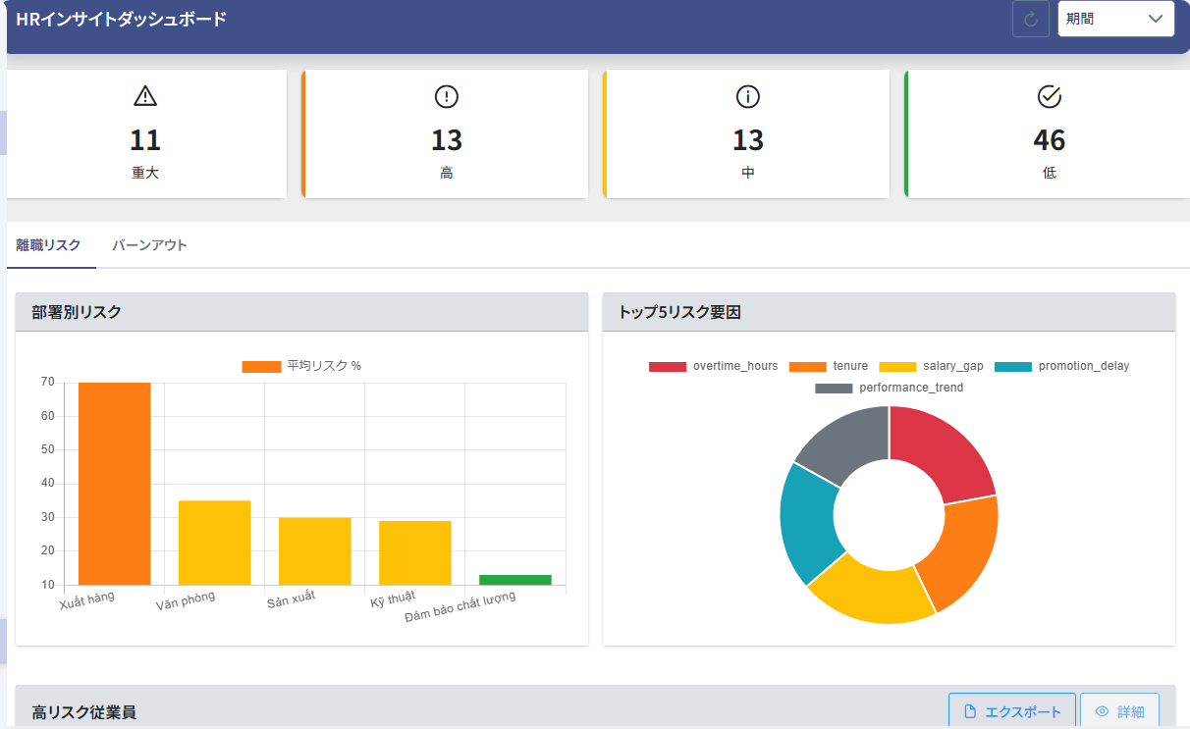Click the warning triangle icon above 重大
Screen dimensions: 1190x729
tap(145, 96)
